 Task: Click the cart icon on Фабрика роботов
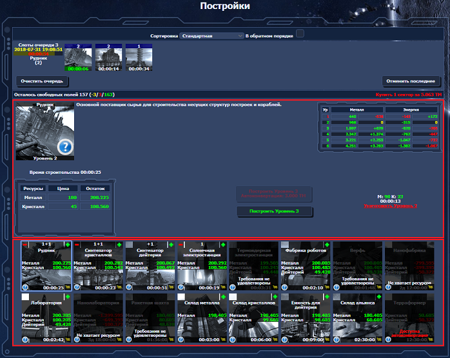click(326, 288)
